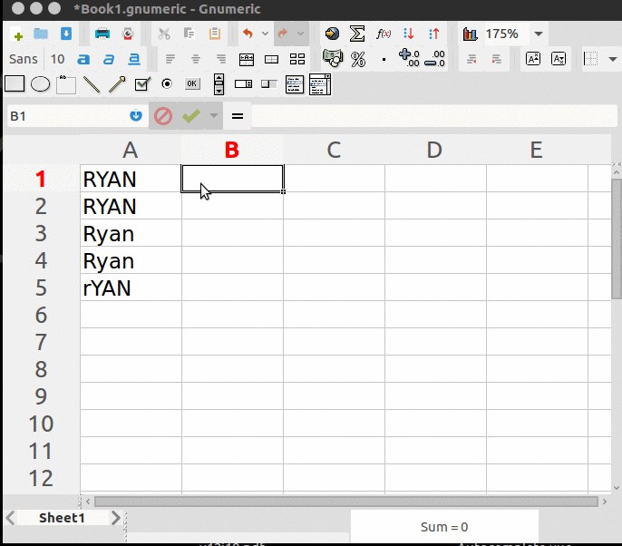Sort the selection in ascending order
This screenshot has height=546, width=622.
click(409, 34)
